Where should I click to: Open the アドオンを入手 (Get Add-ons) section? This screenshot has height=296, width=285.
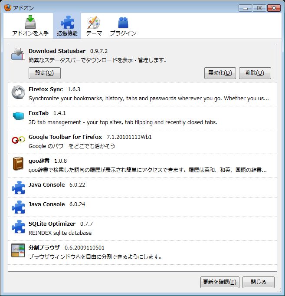pyautogui.click(x=30, y=26)
